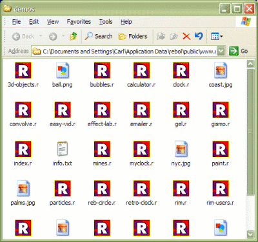Screen dimensions: 258x242
Task: Select the emailer.r file icon
Action: [x=141, y=109]
